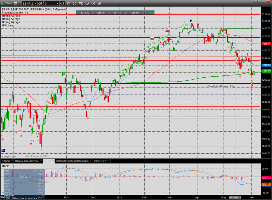Click the small icon beside Dyn label
The height and width of the screenshot is (200, 272).
[x=8, y=198]
